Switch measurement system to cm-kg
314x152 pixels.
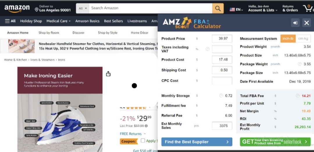(x=303, y=39)
